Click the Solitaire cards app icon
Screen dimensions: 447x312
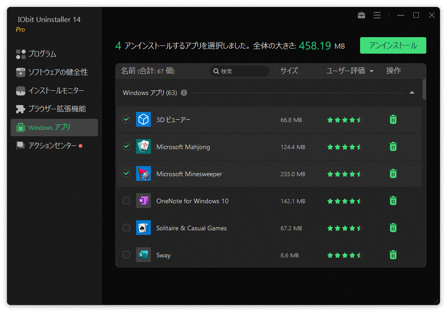(x=143, y=228)
